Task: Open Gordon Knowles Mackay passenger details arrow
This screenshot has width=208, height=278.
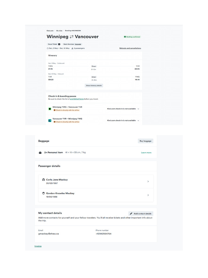Action: [148, 195]
